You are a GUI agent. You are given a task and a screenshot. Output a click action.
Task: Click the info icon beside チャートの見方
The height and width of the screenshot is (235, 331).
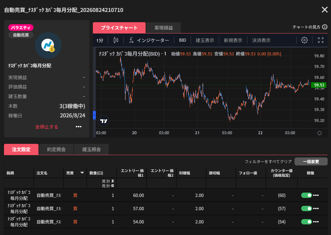325,27
